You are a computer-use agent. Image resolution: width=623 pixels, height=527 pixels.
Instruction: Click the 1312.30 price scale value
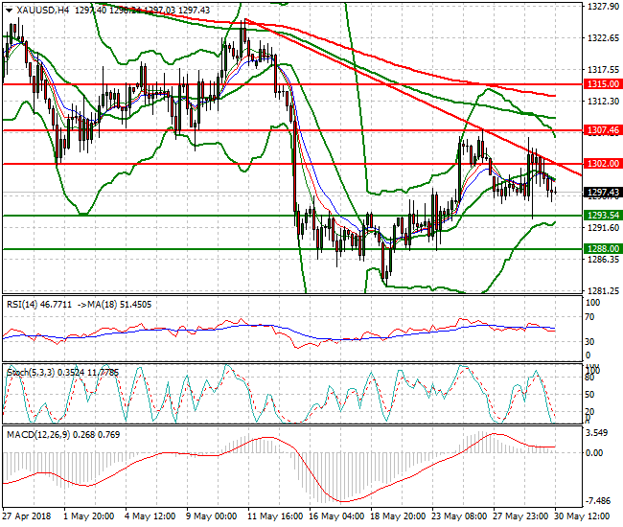[x=603, y=102]
